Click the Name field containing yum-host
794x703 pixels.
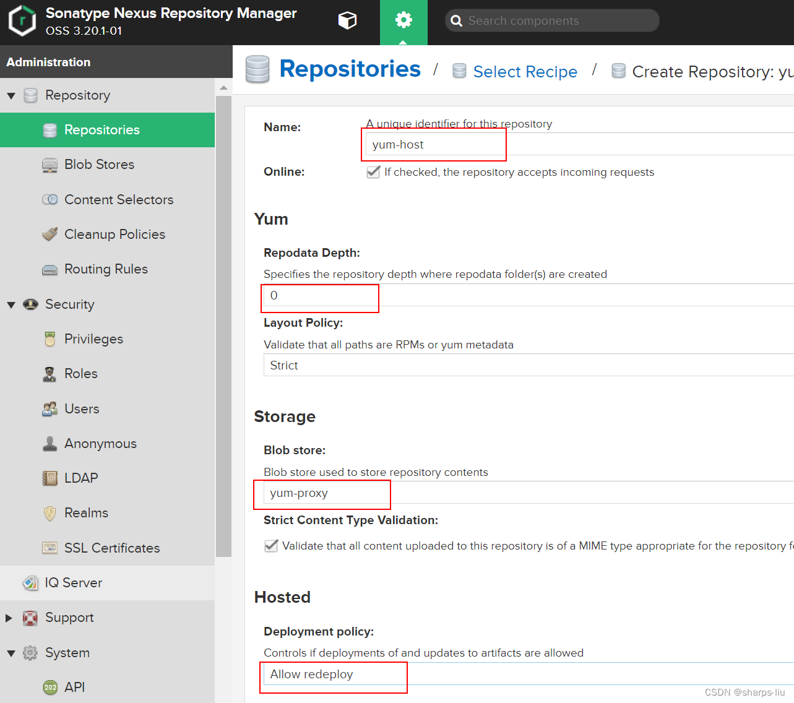[579, 144]
